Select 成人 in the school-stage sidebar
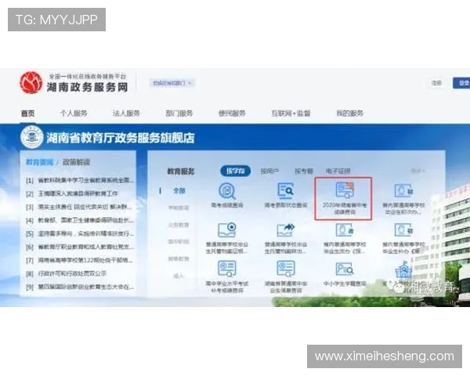The width and height of the screenshot is (470, 376). coord(179,276)
